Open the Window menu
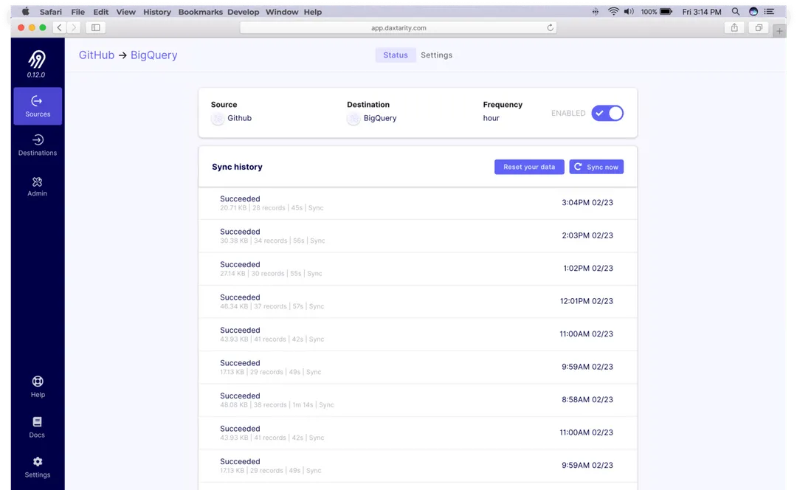Viewport: 797px width, 490px height. coord(282,12)
